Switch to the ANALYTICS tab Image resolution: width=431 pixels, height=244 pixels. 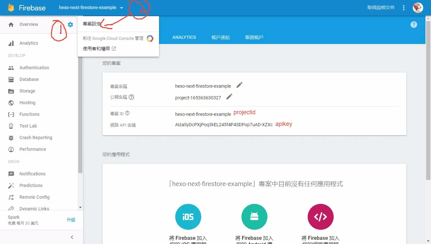point(184,37)
